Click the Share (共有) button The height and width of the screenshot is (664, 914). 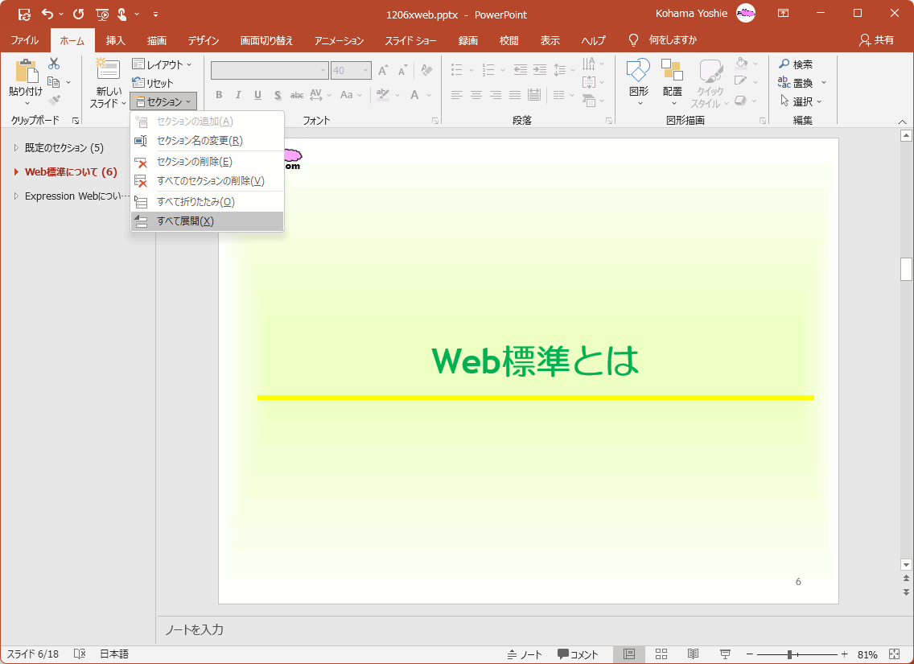[x=877, y=40]
